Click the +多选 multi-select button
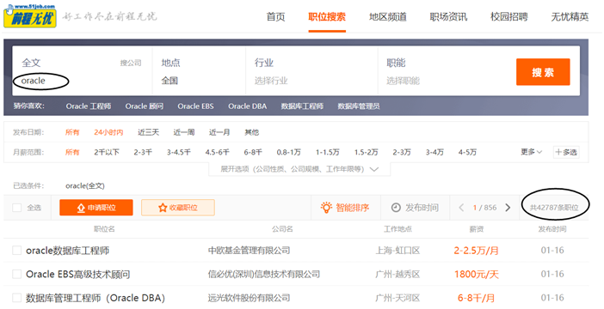 click(x=566, y=152)
